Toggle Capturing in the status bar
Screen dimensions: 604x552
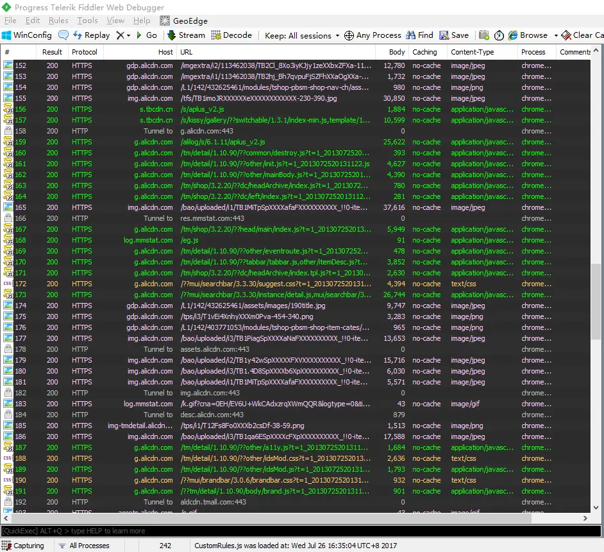(x=23, y=546)
